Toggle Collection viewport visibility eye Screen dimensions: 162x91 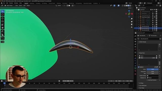[155, 10]
